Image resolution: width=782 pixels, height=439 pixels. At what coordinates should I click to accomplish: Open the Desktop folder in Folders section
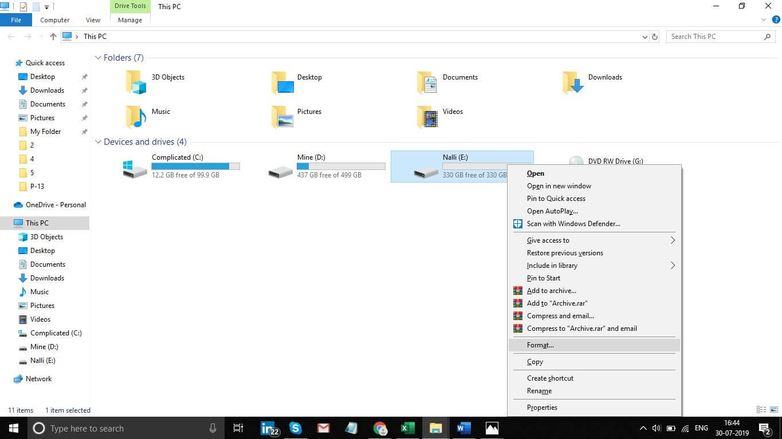[282, 82]
